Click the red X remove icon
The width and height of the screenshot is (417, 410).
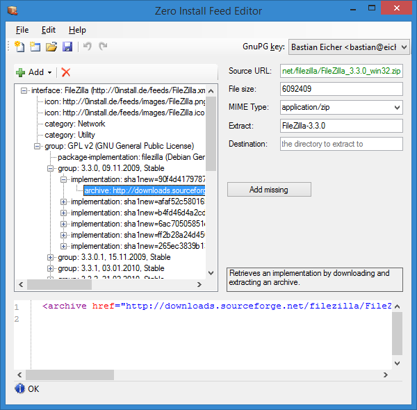pos(66,72)
